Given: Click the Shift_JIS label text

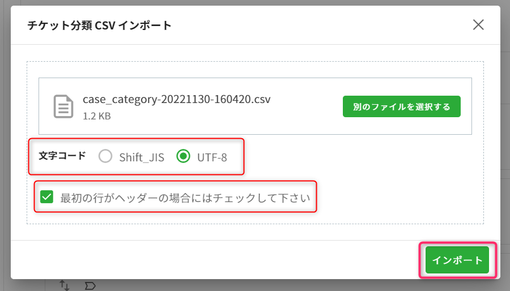Looking at the screenshot, I should pos(142,157).
